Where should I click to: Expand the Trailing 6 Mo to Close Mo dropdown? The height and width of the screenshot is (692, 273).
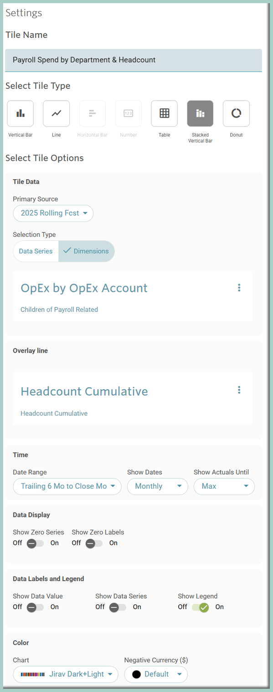click(67, 486)
